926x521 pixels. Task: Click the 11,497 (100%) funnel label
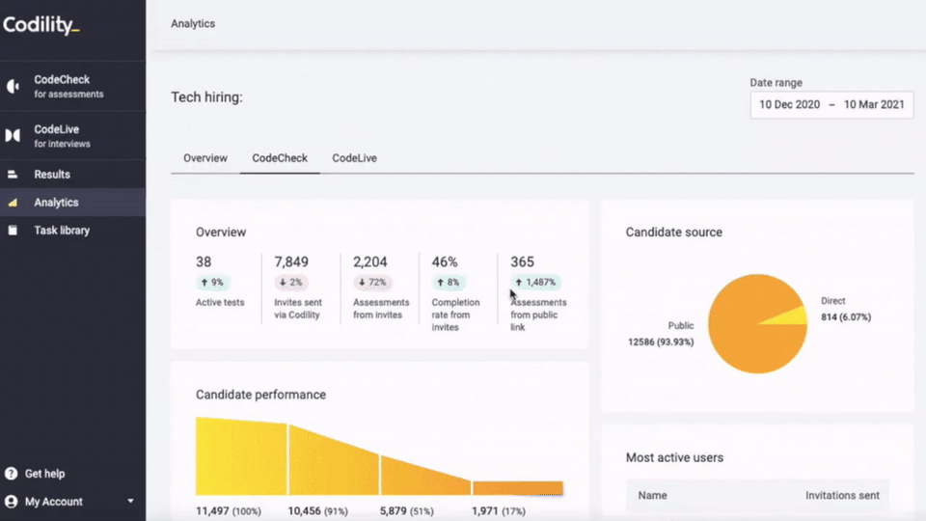click(229, 511)
